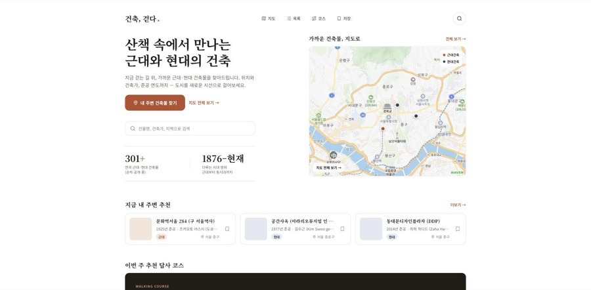This screenshot has width=591, height=290.
Task: Open the 문화역서울 284 card thumbnail
Action: click(x=141, y=229)
